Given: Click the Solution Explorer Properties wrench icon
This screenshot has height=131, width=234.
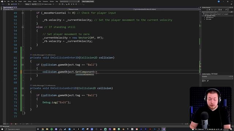Looking at the screenshot, I should (226, 10).
